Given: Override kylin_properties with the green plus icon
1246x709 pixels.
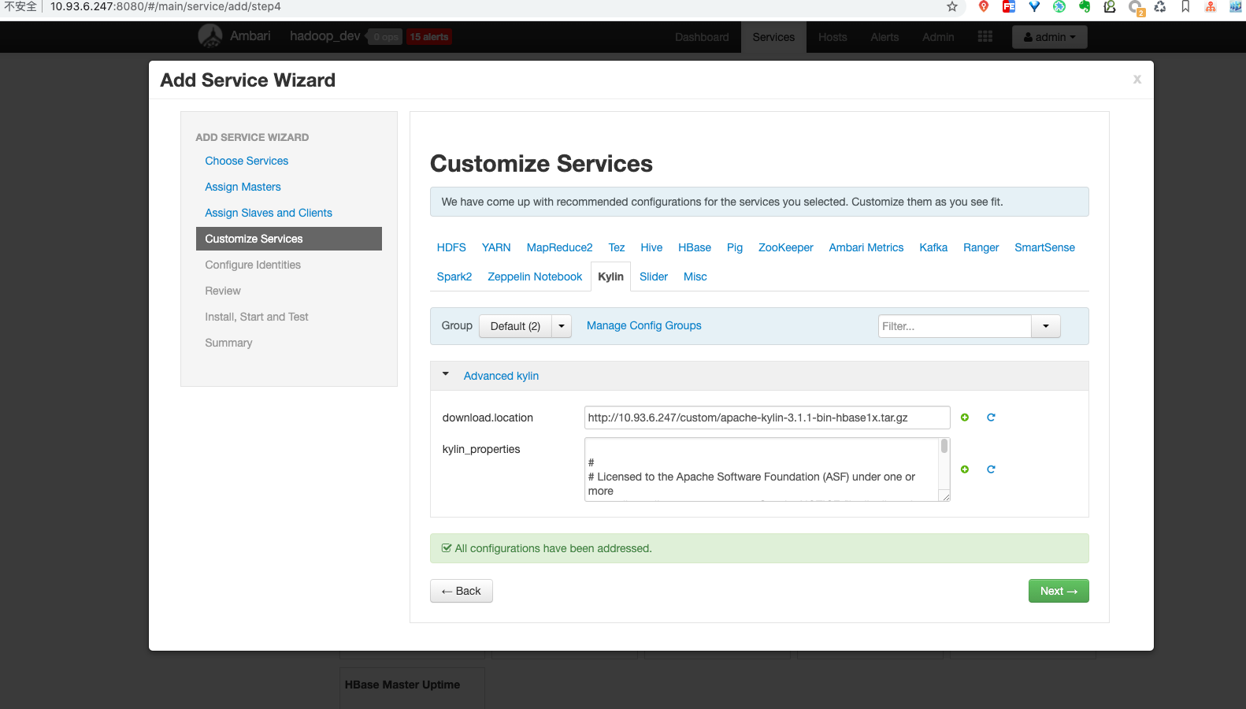Looking at the screenshot, I should tap(965, 470).
